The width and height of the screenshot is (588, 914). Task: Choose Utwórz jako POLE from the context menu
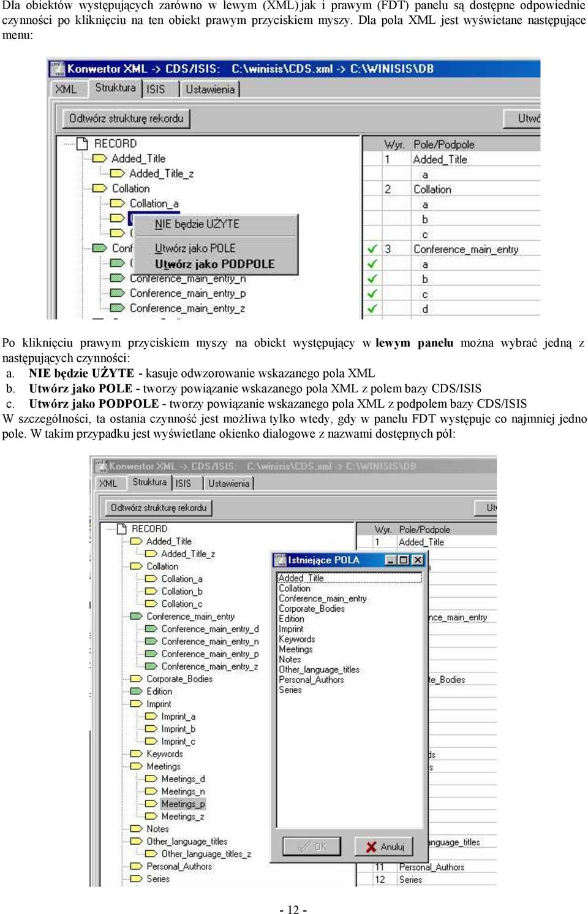(195, 248)
